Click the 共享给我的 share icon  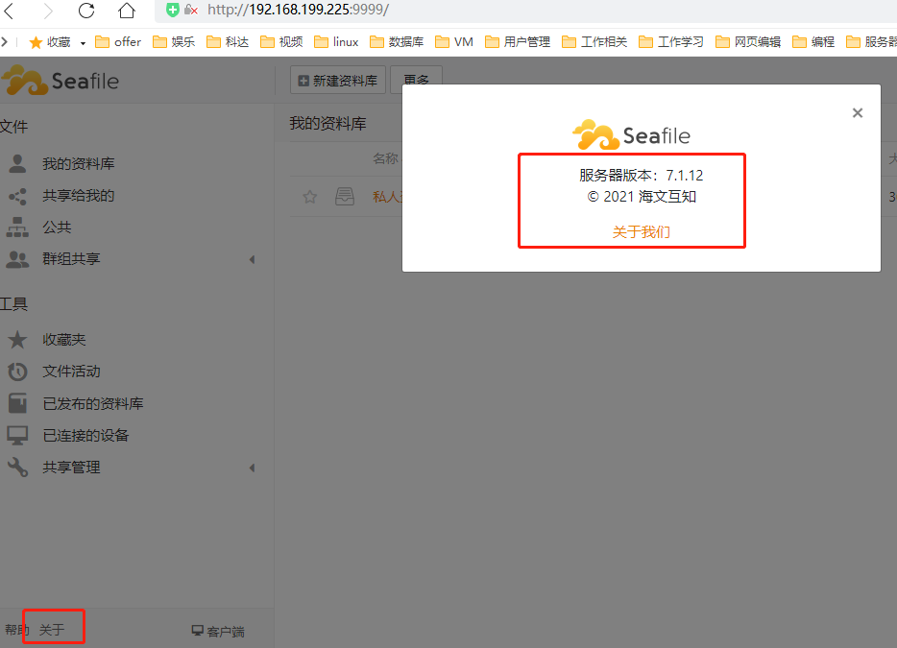(17, 196)
